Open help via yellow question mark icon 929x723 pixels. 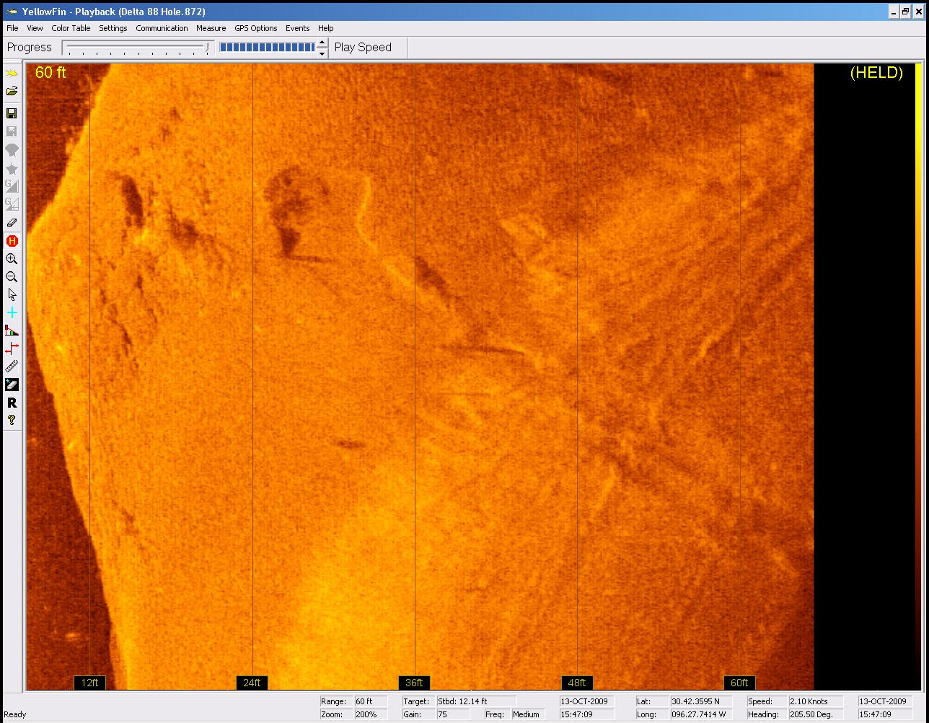pos(12,420)
